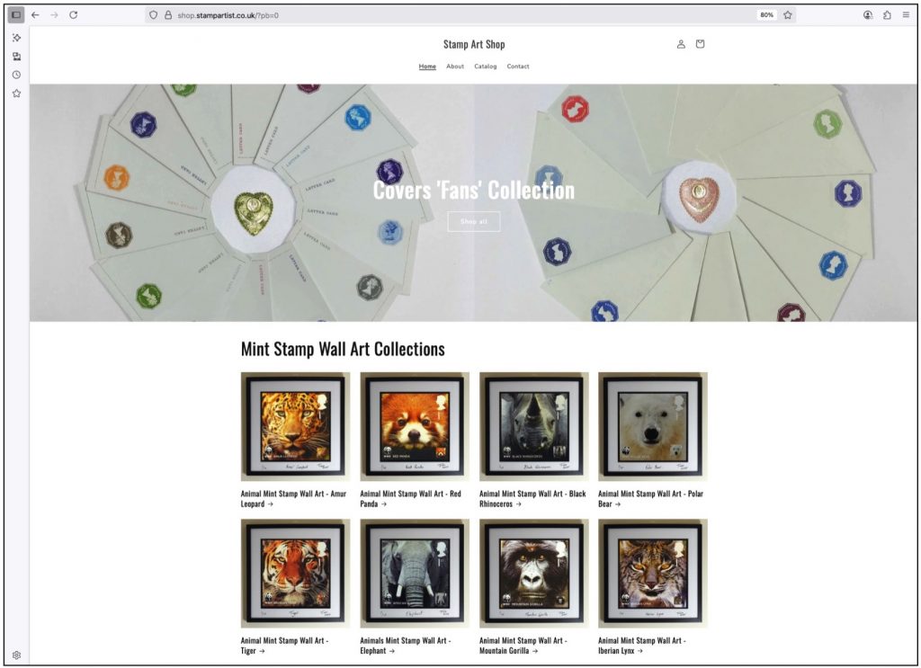The image size is (921, 668).
Task: Open the About menu item
Action: click(x=455, y=67)
